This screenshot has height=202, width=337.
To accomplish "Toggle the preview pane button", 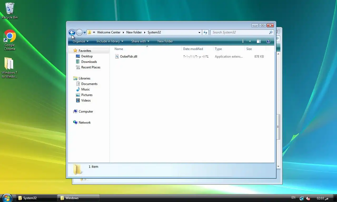I will coord(259,41).
